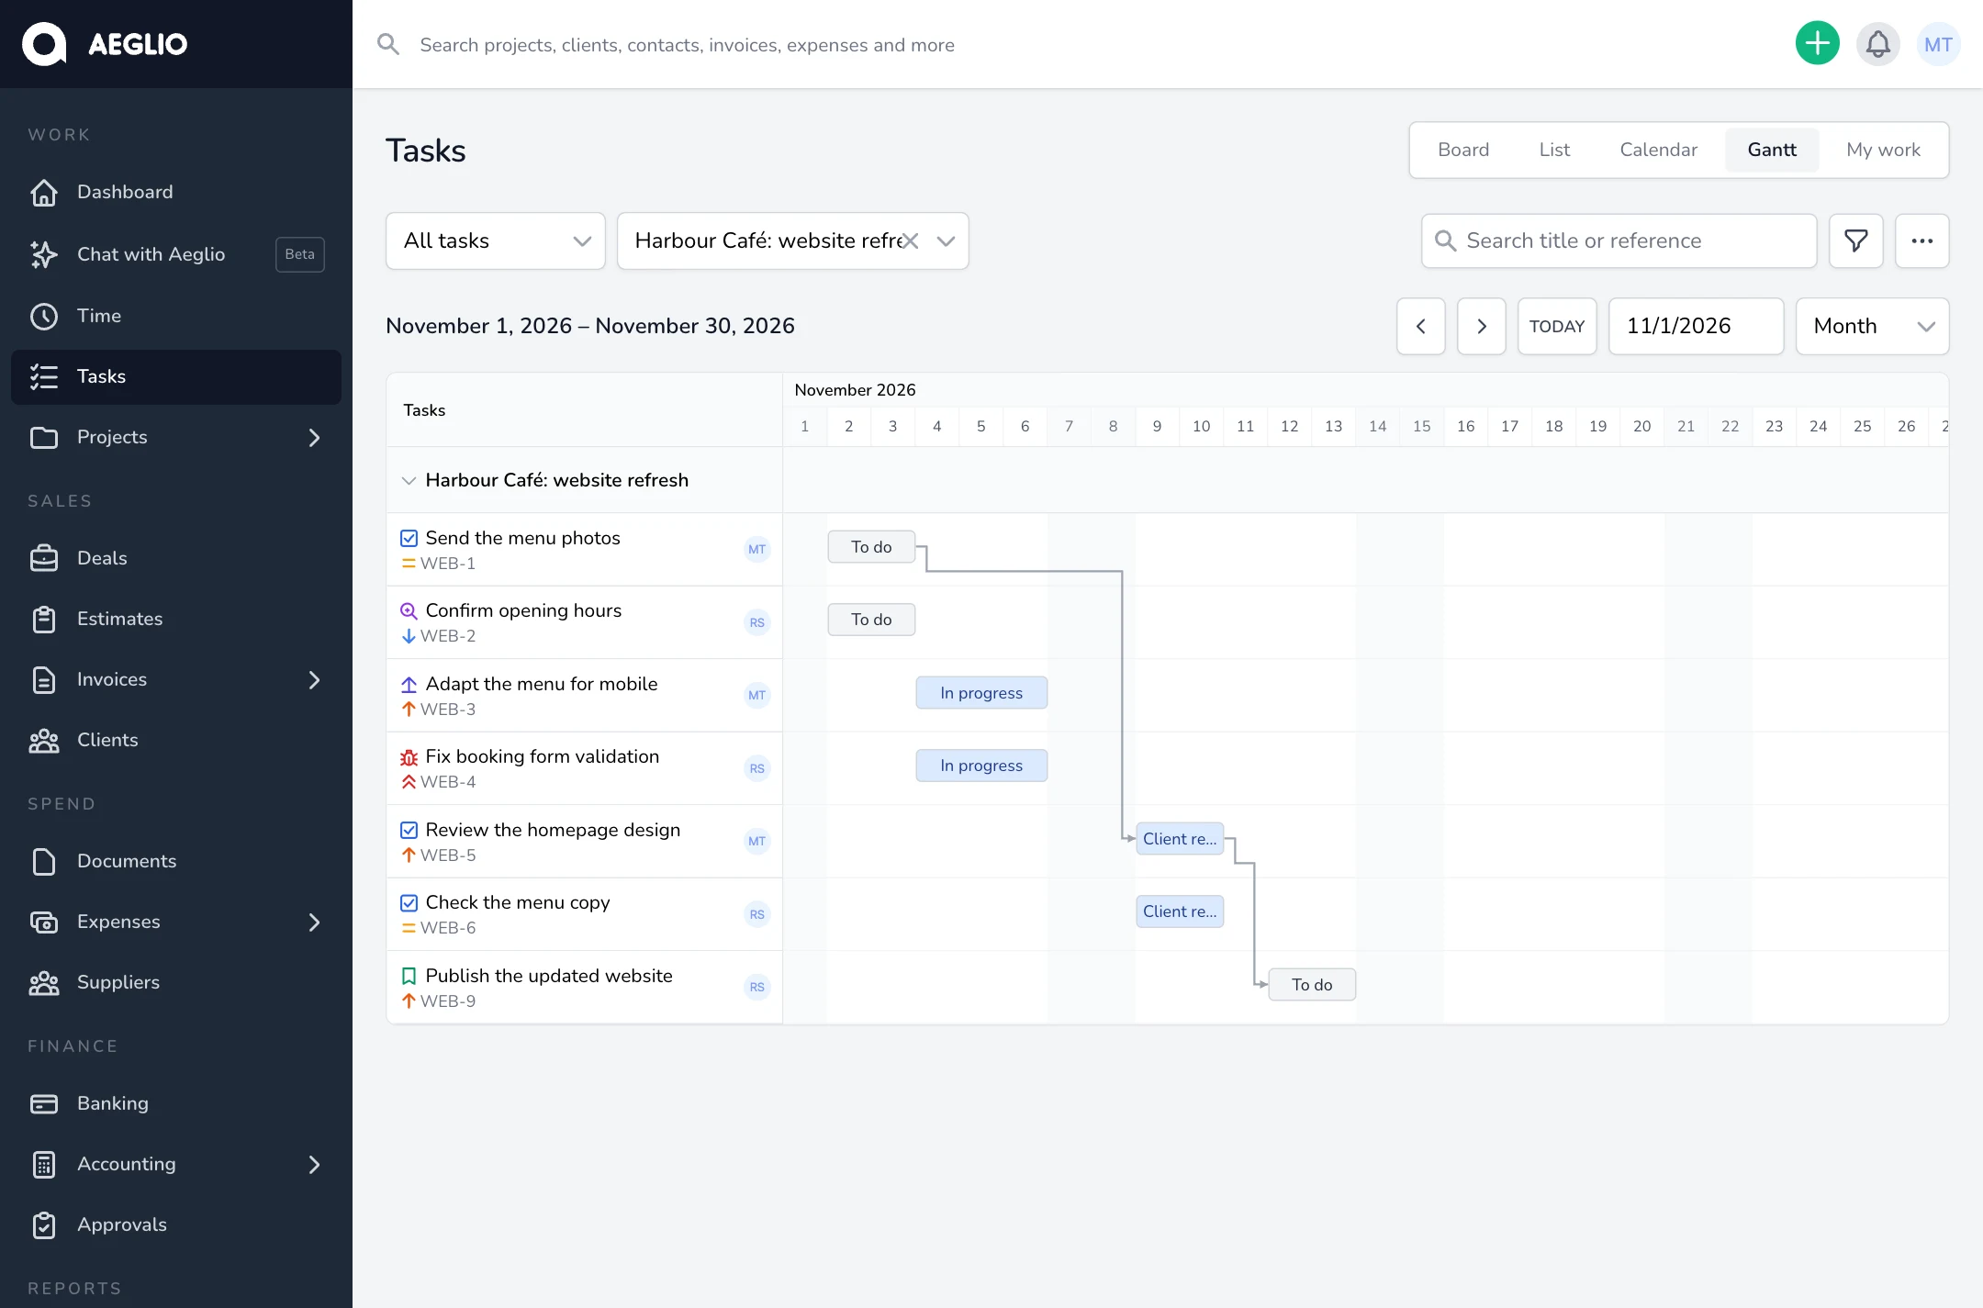
Task: Open the three-dots more options menu
Action: 1922,240
